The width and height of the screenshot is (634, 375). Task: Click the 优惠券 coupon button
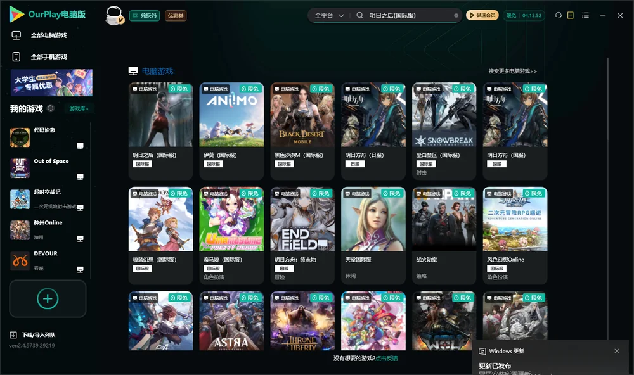tap(176, 15)
